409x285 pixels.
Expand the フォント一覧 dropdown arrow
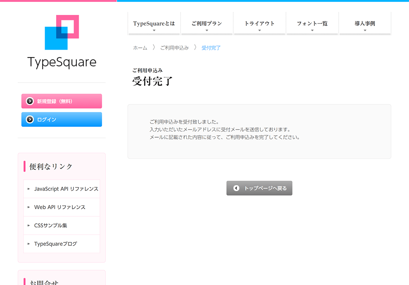point(312,31)
